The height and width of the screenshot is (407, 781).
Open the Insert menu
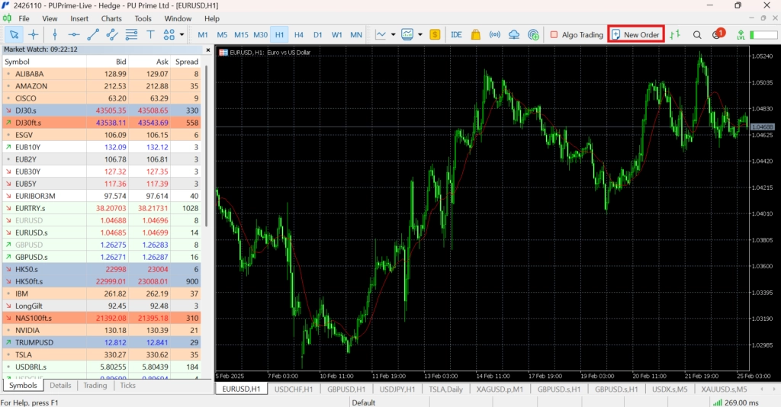79,18
